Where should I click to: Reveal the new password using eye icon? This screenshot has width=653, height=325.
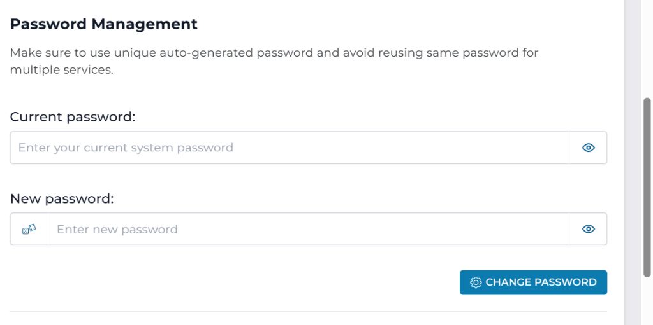tap(588, 229)
